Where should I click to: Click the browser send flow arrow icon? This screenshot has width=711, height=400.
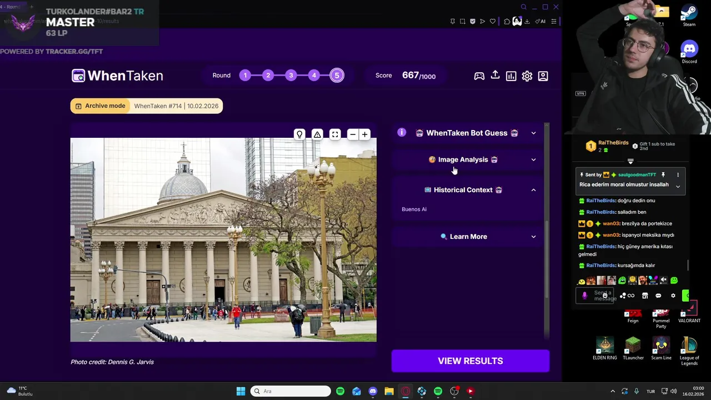[x=482, y=21]
